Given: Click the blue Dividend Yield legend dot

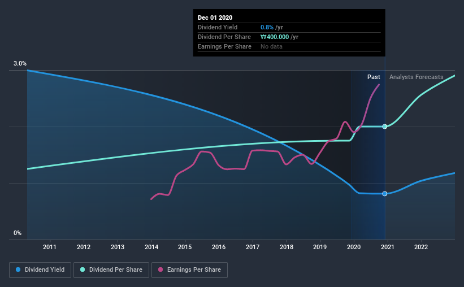Looking at the screenshot, I should [18, 269].
